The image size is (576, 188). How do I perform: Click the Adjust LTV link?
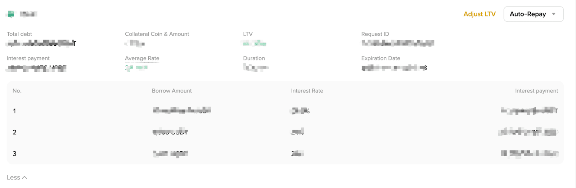[x=480, y=14]
